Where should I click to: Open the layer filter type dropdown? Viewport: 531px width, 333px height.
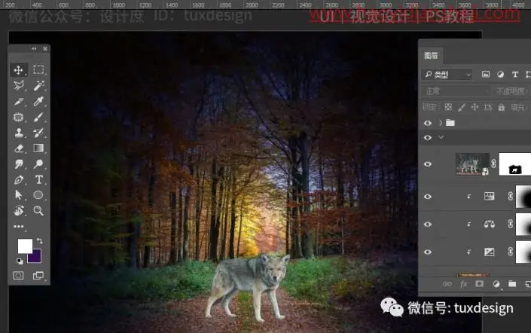[447, 75]
